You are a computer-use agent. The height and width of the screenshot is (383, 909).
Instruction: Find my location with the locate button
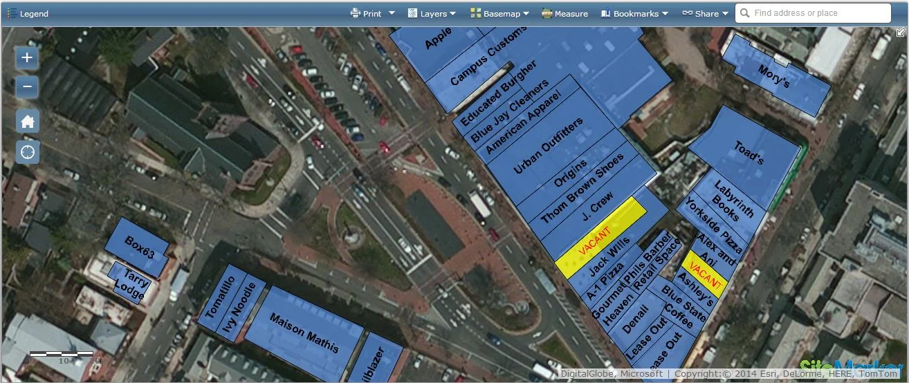pyautogui.click(x=27, y=152)
